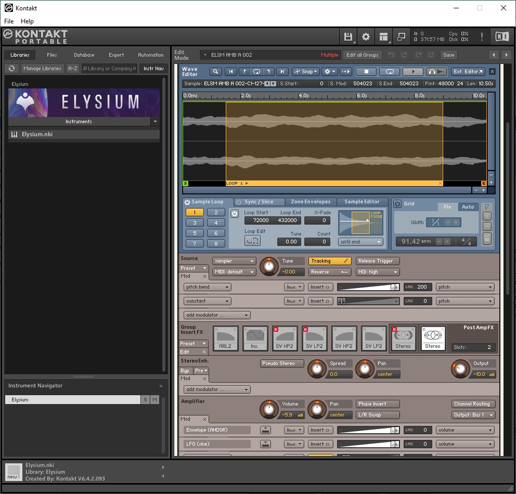Open the HQI: high dropdown

click(378, 272)
